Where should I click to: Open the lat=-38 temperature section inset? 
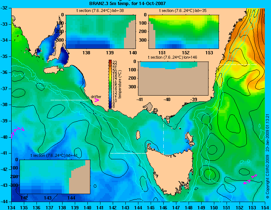(101, 32)
